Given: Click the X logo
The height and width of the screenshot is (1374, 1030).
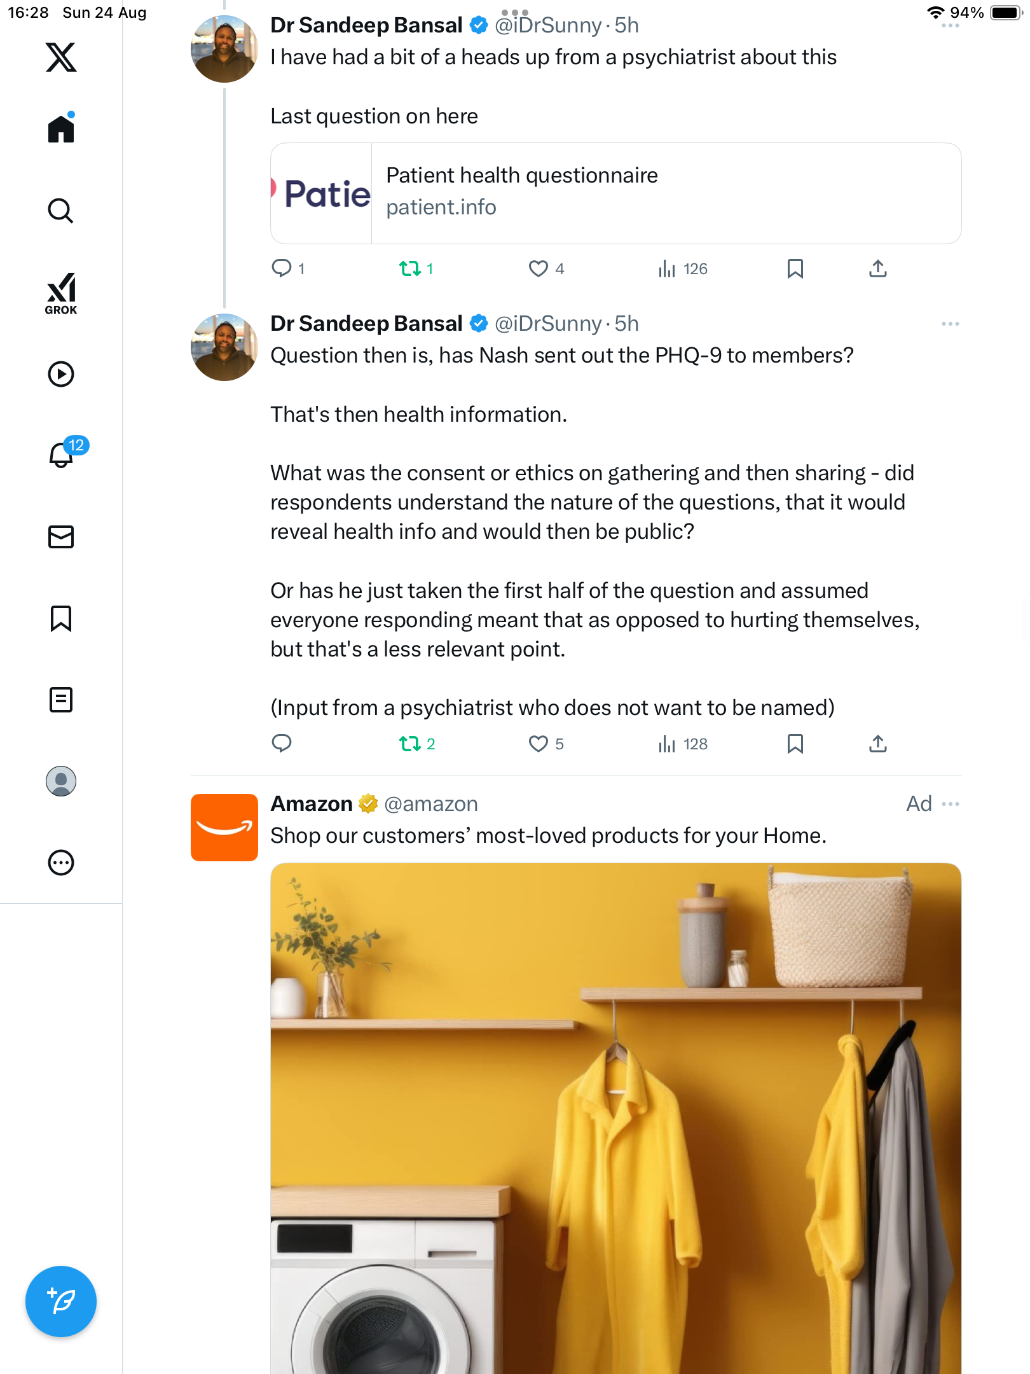Looking at the screenshot, I should [61, 57].
